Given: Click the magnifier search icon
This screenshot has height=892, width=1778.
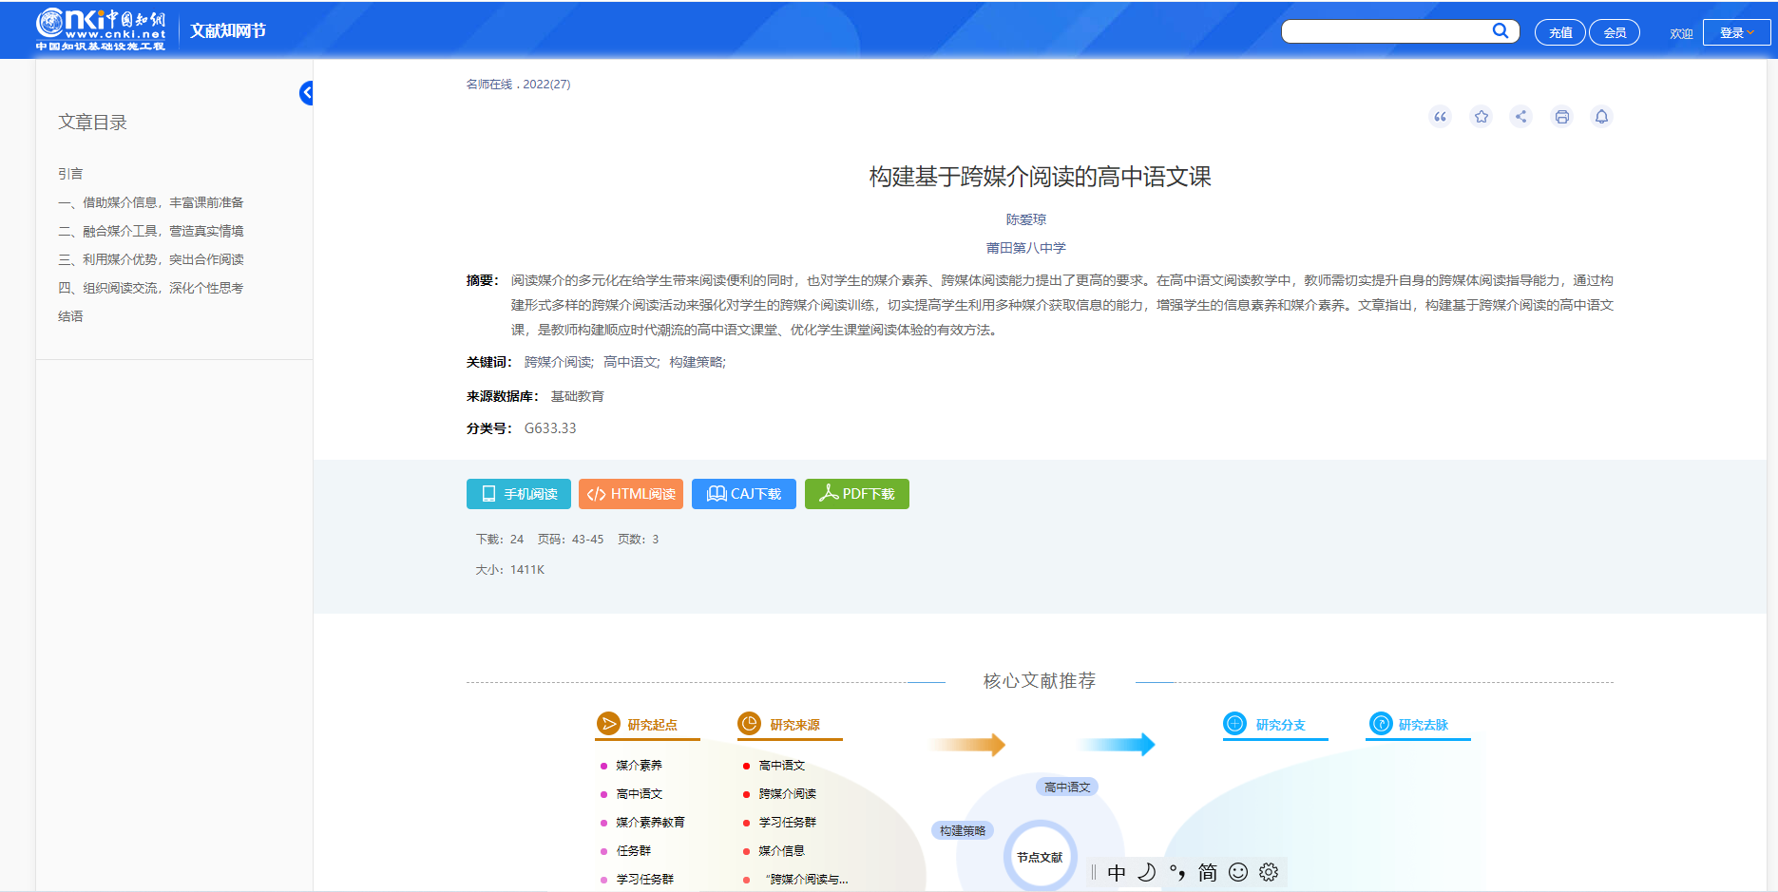Looking at the screenshot, I should point(1501,30).
